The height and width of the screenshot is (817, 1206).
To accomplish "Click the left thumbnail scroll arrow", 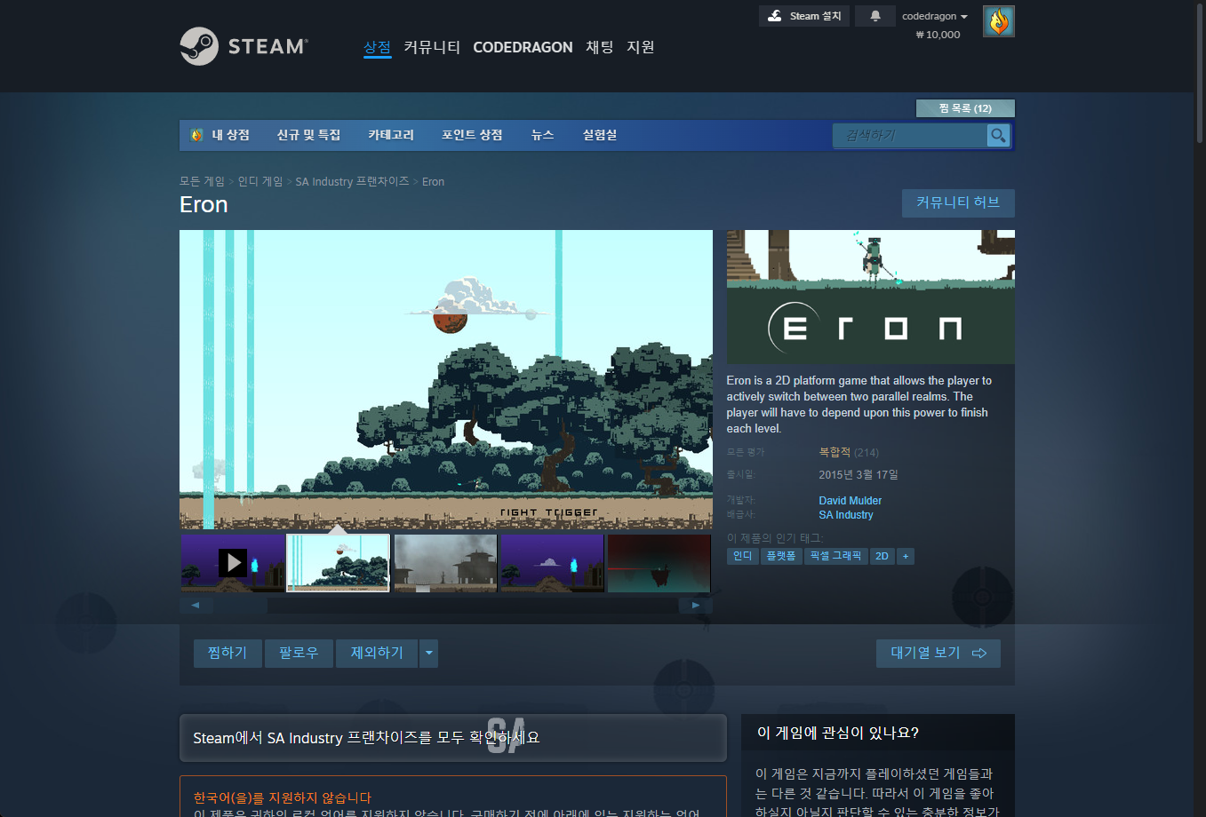I will coord(196,606).
